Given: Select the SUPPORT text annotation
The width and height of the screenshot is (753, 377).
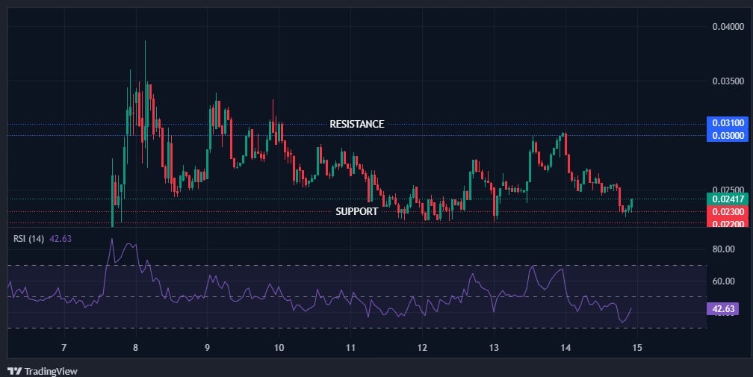Looking at the screenshot, I should 356,211.
